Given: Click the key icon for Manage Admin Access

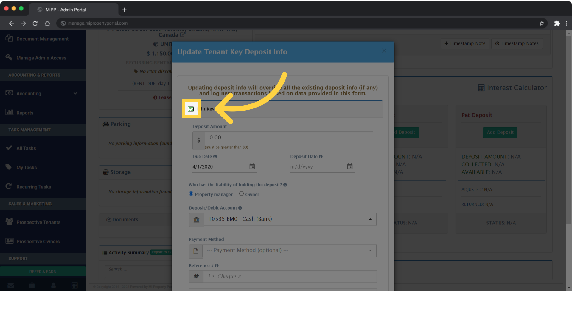Looking at the screenshot, I should [x=9, y=57].
